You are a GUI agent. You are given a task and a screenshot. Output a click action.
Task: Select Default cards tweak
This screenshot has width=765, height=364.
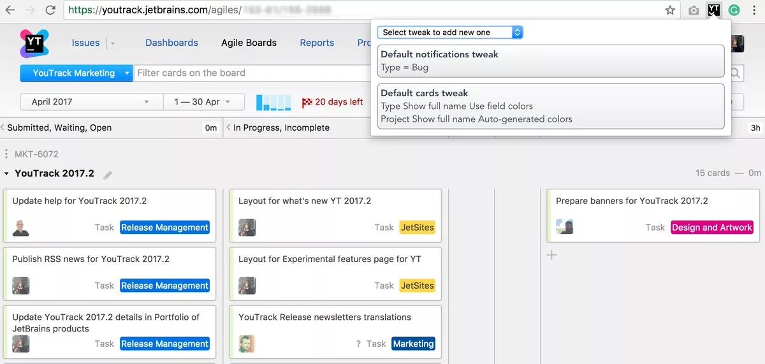551,106
